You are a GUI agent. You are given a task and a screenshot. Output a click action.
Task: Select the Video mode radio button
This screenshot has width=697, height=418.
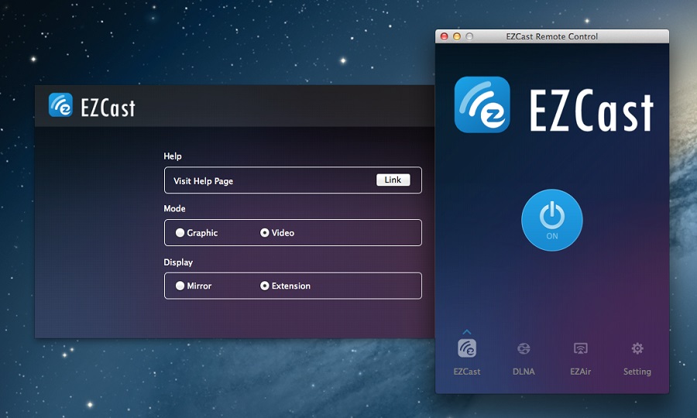[265, 233]
